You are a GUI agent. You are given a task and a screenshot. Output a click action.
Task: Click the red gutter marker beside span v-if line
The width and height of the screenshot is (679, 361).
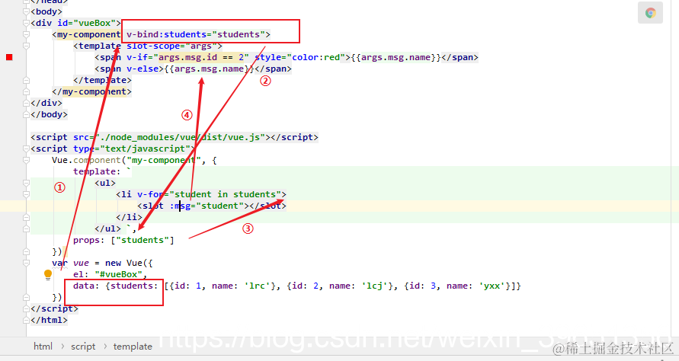tap(9, 57)
